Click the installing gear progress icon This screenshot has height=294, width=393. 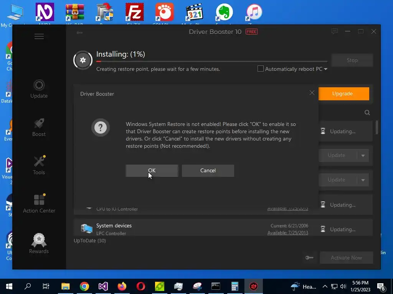pos(83,60)
